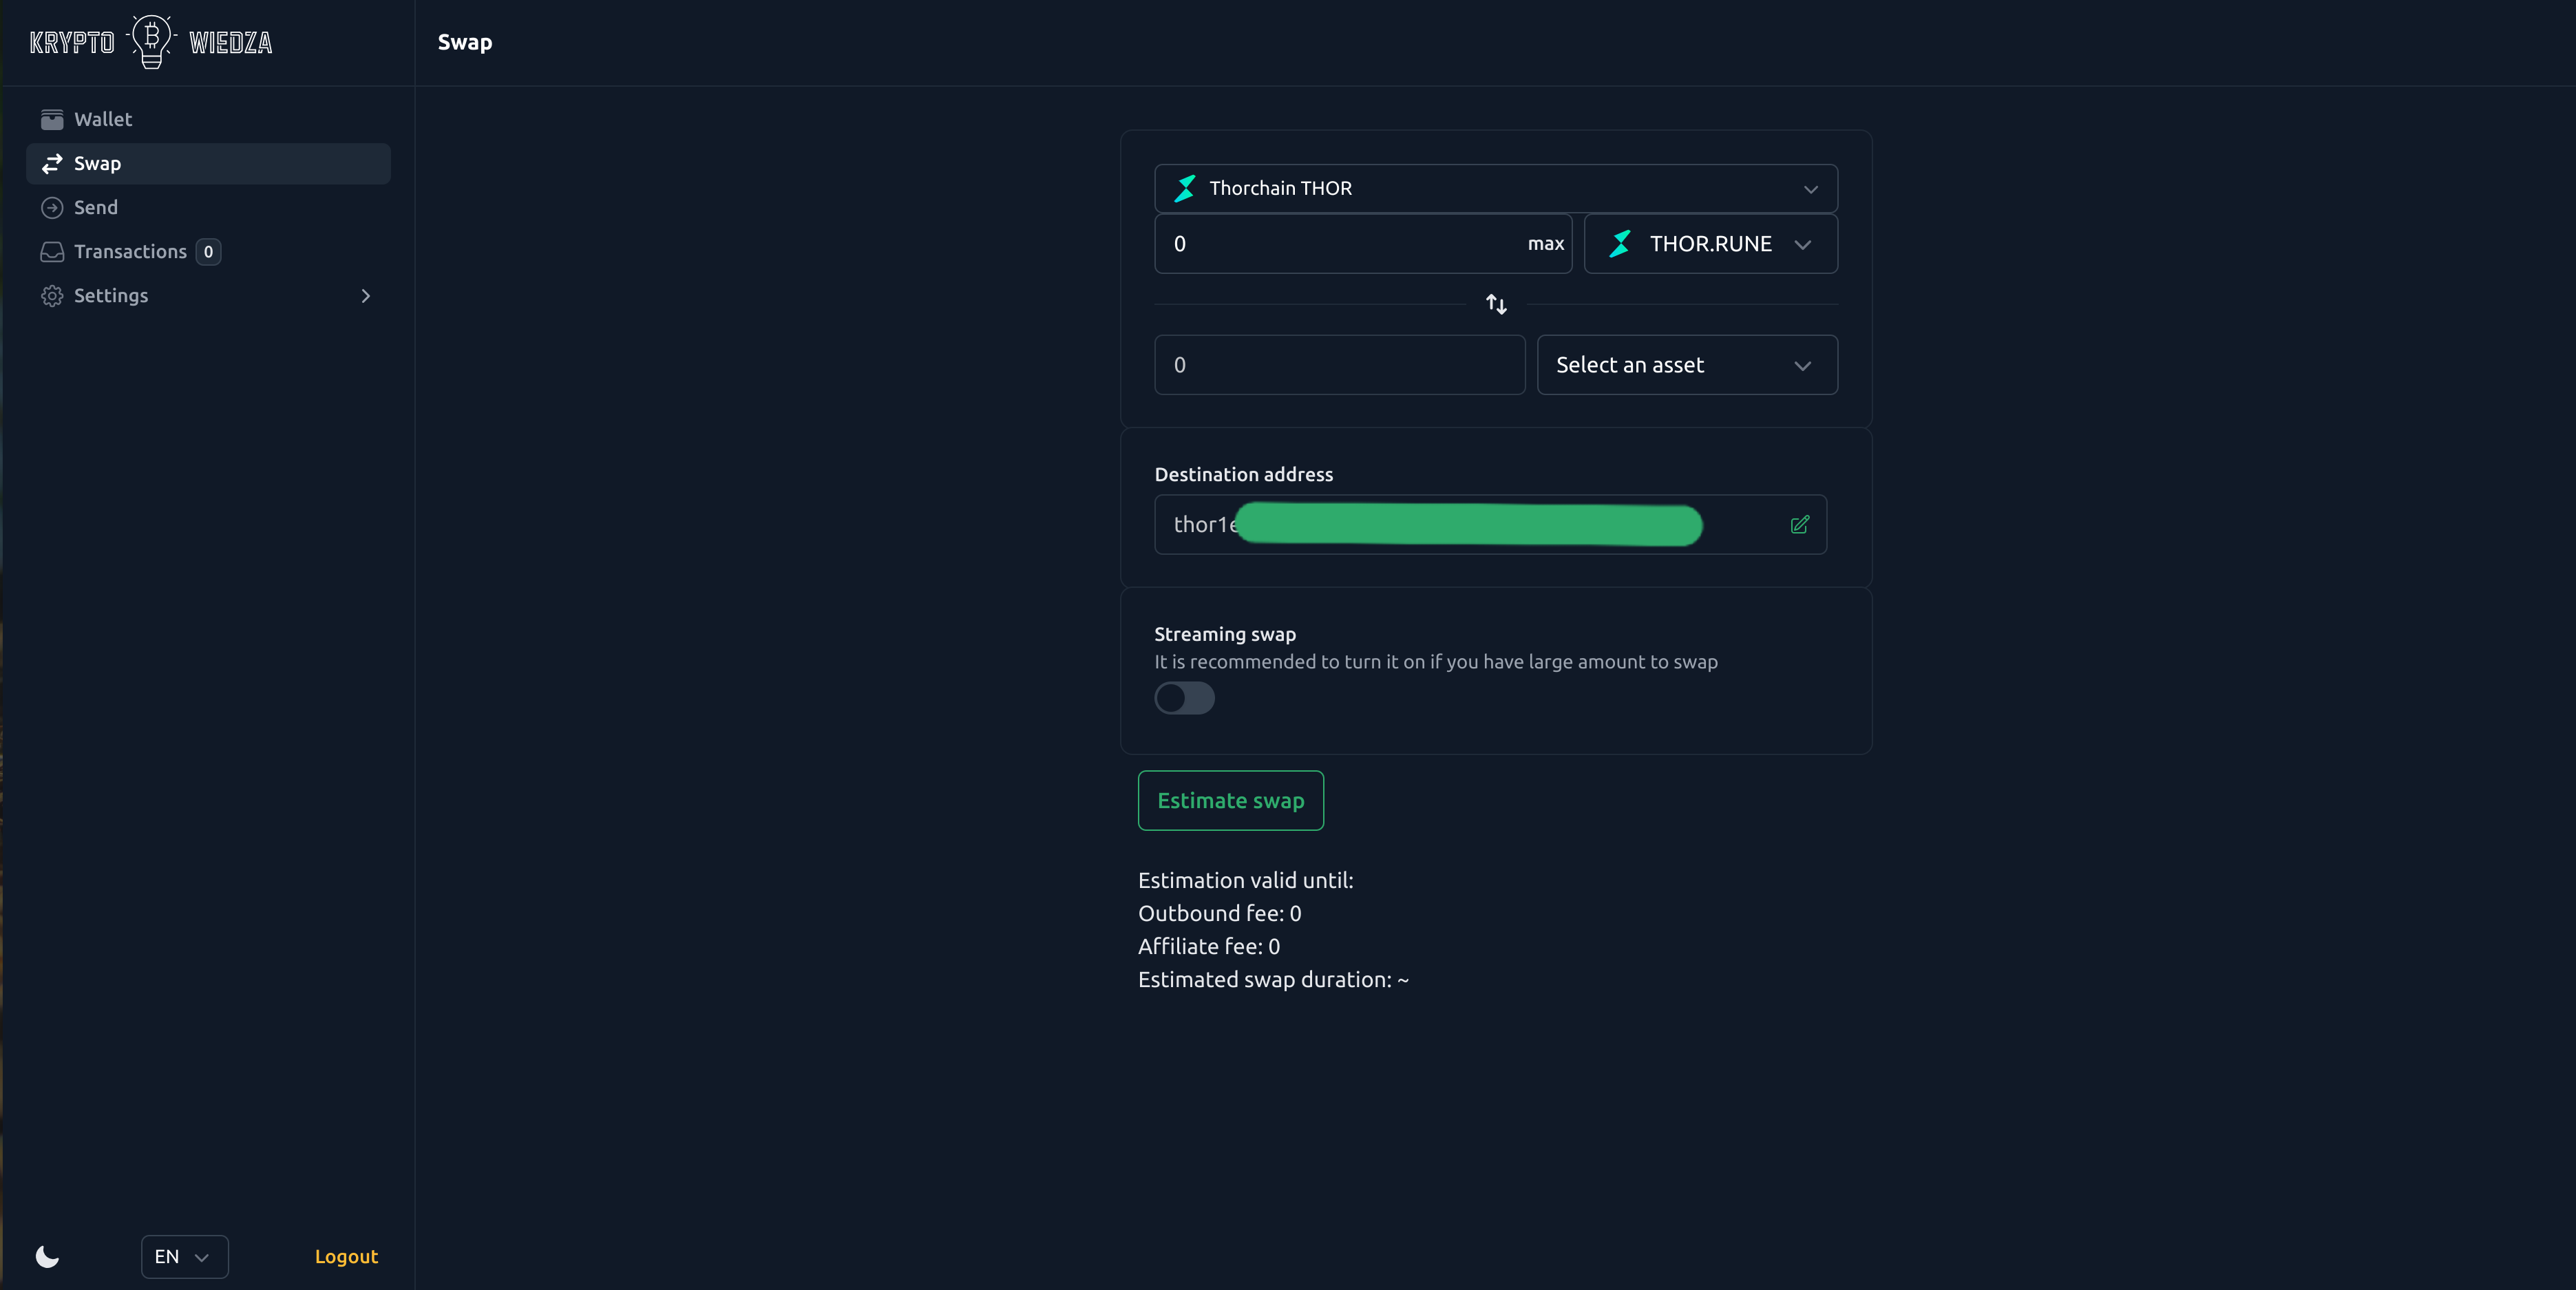Click the Wallet icon in sidebar

(x=52, y=119)
